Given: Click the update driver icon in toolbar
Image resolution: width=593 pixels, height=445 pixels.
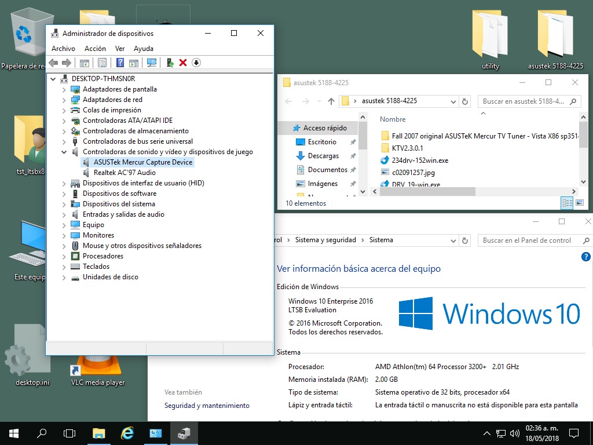Looking at the screenshot, I should click(x=170, y=63).
